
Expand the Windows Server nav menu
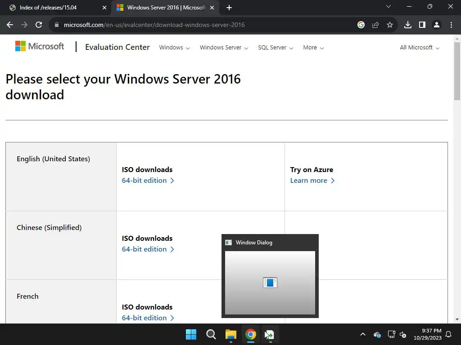224,48
